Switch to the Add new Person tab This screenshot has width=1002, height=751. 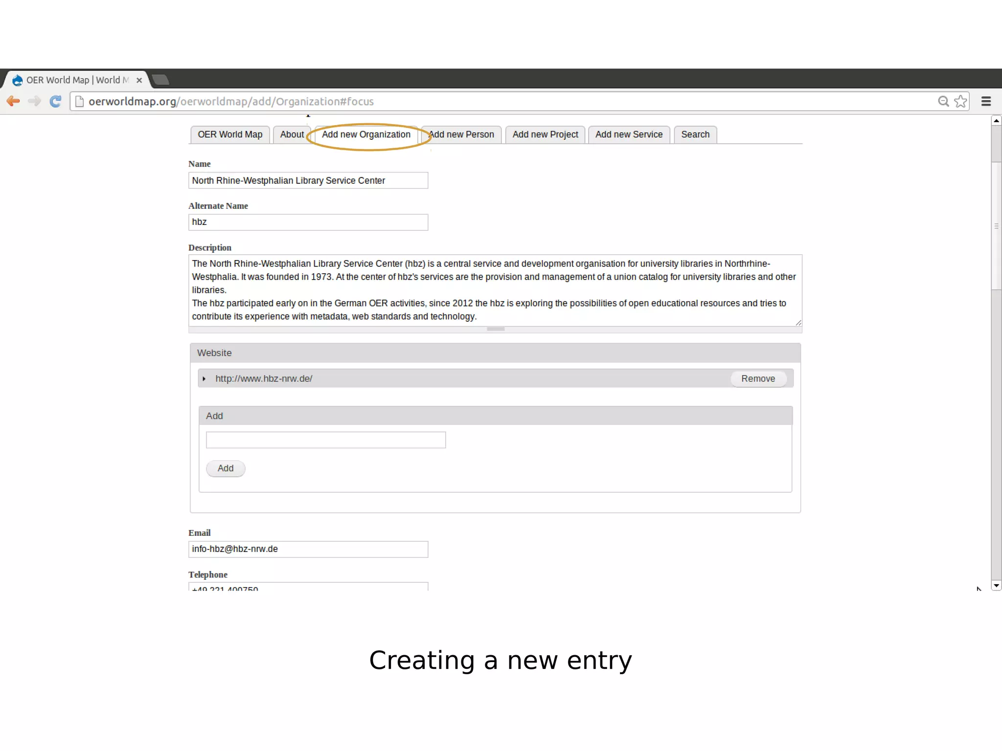pos(462,134)
